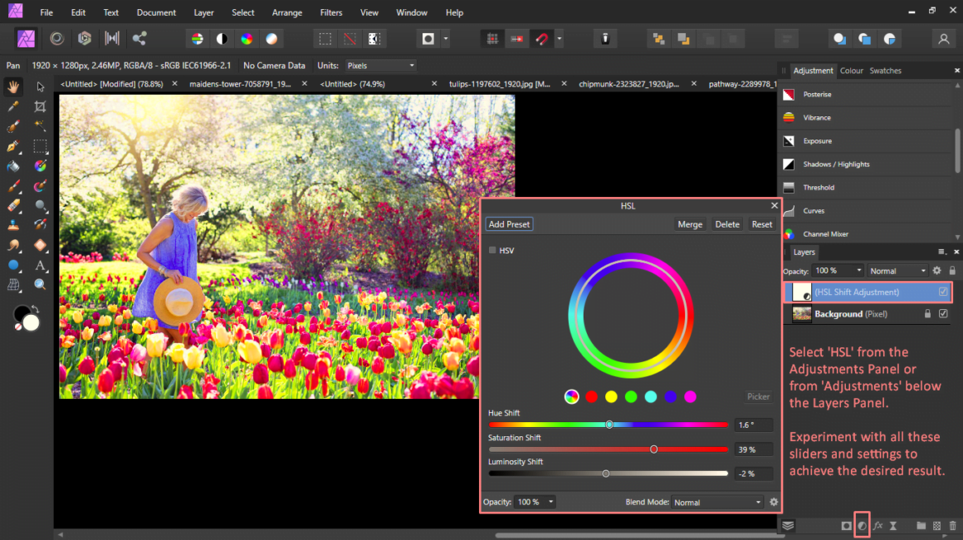The width and height of the screenshot is (963, 540).
Task: Toggle visibility of the Background layer
Action: coord(942,314)
